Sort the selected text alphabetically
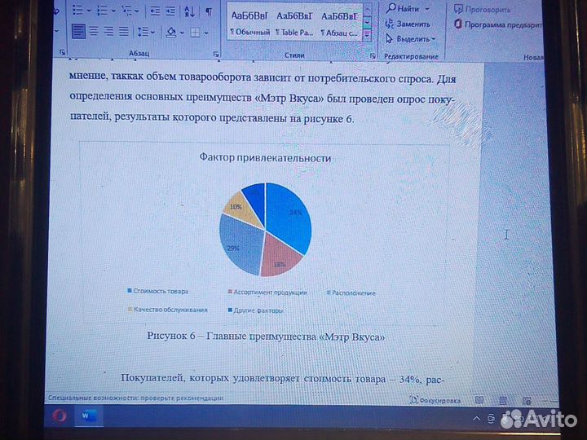Viewport: 587px width, 440px height. [x=189, y=12]
